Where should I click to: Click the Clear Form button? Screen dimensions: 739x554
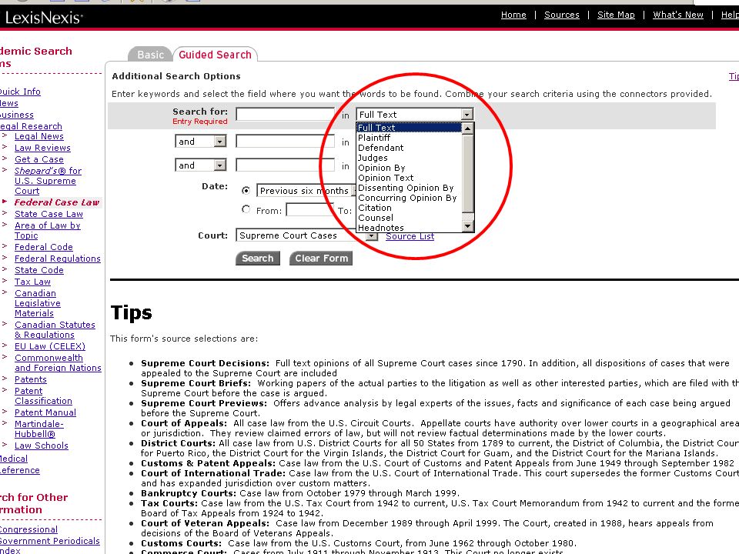pyautogui.click(x=321, y=259)
